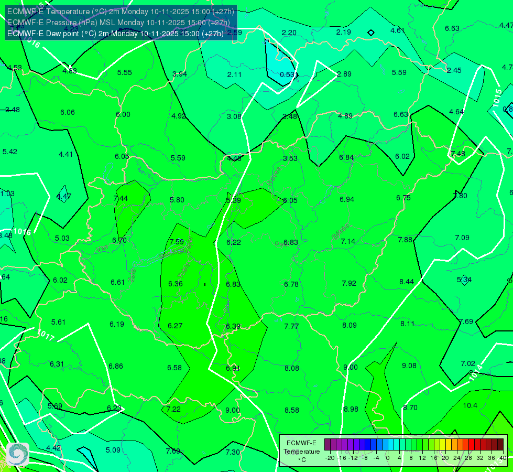Select the ECMWF-E Temperature 2m layer title
This screenshot has width=513, height=472.
[x=121, y=12]
